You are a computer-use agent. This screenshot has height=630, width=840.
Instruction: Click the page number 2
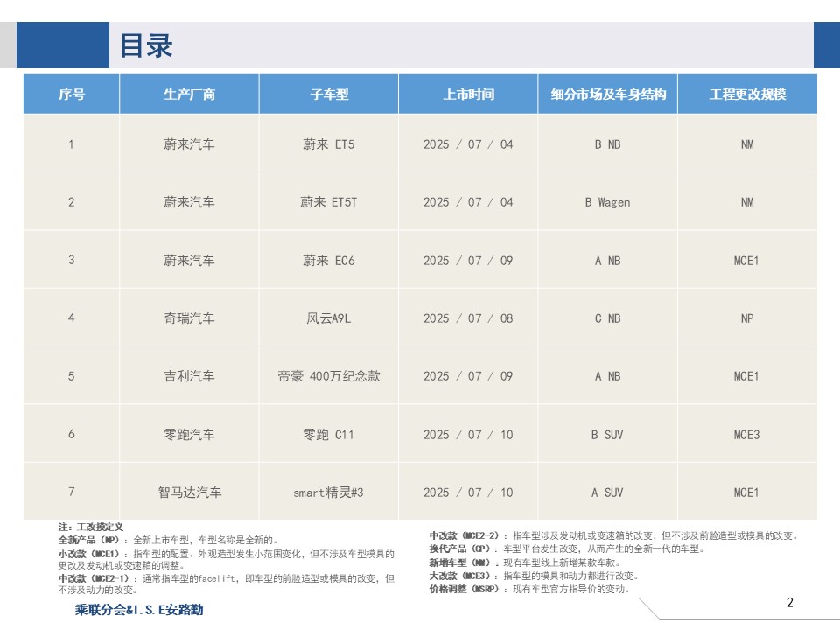[789, 602]
